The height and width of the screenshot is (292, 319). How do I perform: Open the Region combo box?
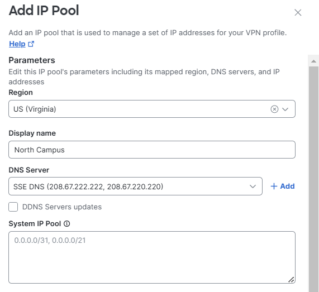tap(152, 109)
